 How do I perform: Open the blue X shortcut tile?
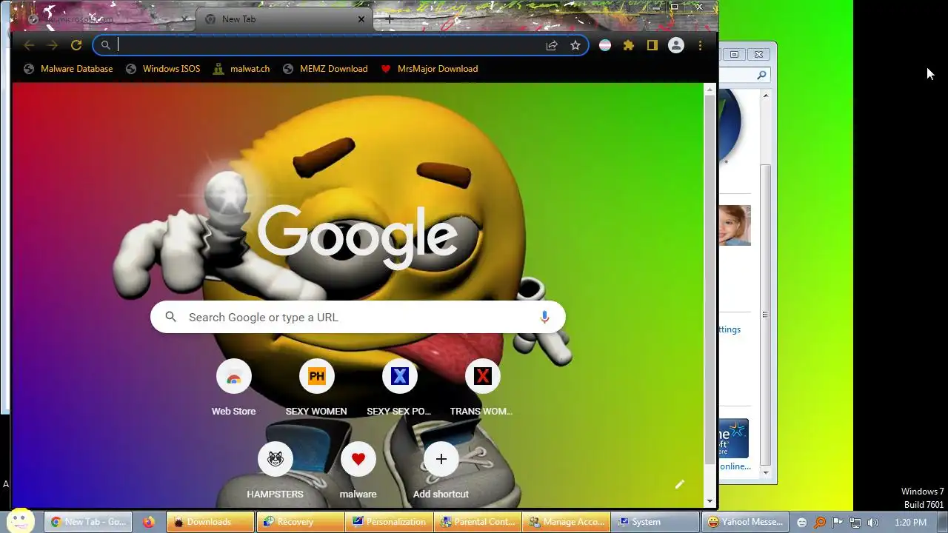(x=400, y=377)
